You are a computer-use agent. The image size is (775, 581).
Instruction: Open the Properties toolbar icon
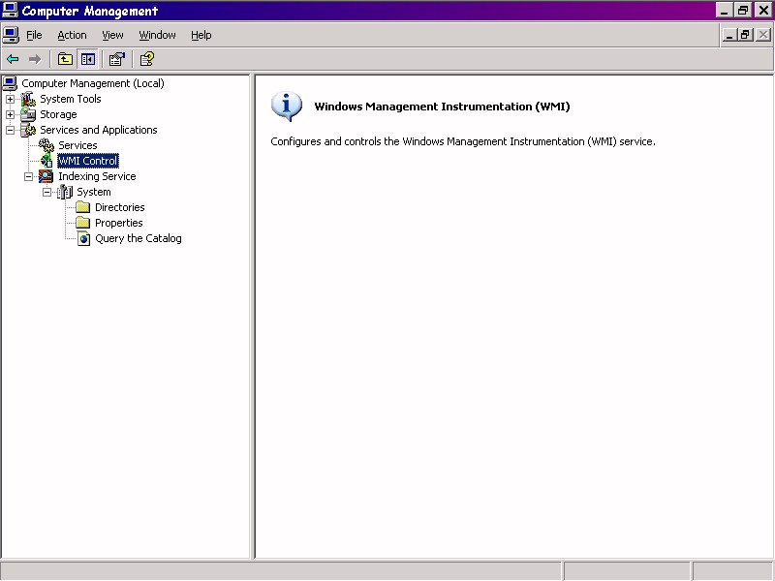117,59
